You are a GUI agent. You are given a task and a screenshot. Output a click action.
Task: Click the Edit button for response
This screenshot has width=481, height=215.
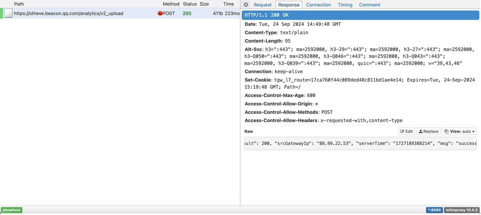406,131
